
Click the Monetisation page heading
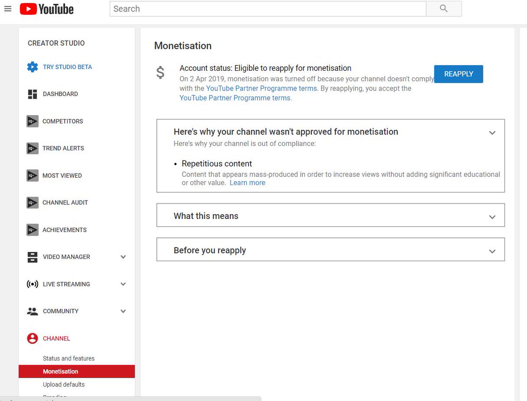tap(183, 46)
